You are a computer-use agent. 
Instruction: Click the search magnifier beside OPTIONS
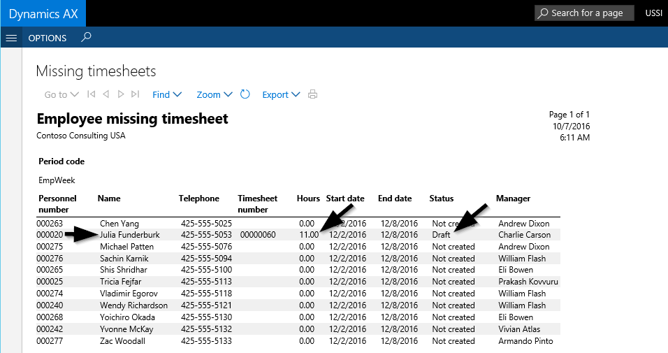click(86, 37)
